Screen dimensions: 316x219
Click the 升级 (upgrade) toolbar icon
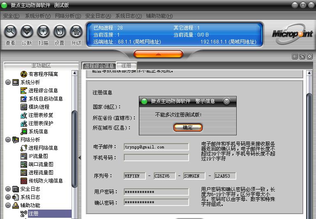76,32
